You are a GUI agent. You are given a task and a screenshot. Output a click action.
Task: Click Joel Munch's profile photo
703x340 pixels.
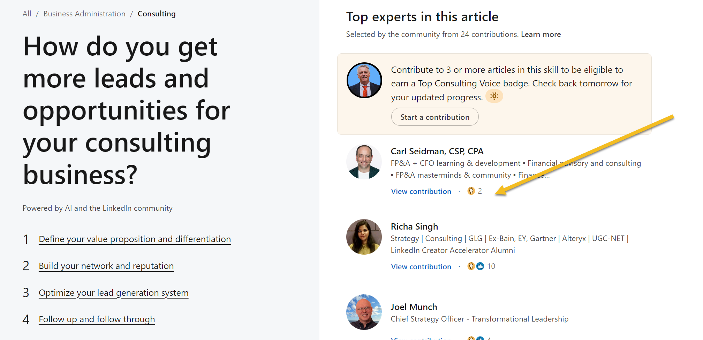pyautogui.click(x=364, y=312)
